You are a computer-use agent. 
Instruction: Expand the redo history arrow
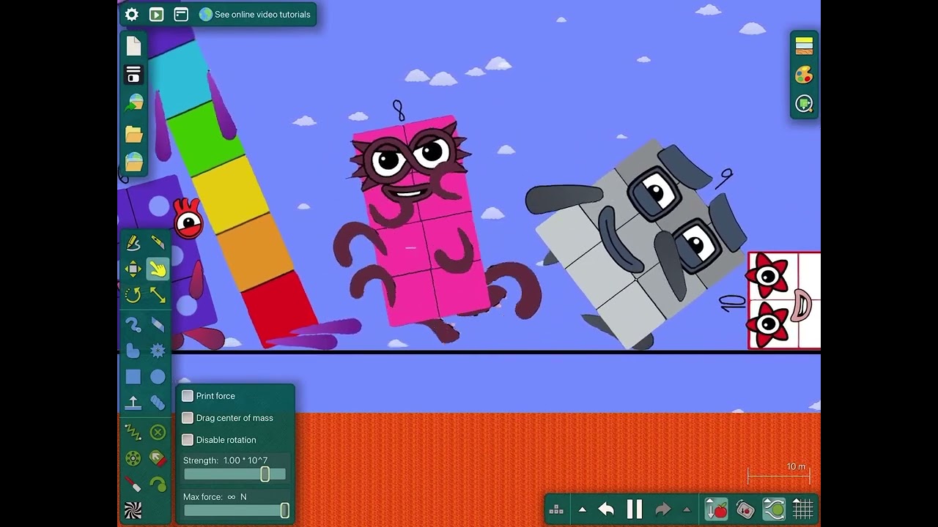pos(687,509)
